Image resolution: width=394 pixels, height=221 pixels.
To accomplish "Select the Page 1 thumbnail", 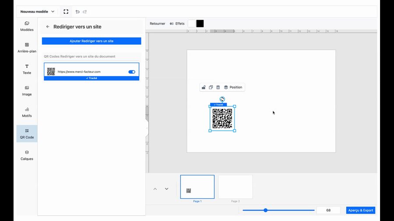I will (x=197, y=186).
